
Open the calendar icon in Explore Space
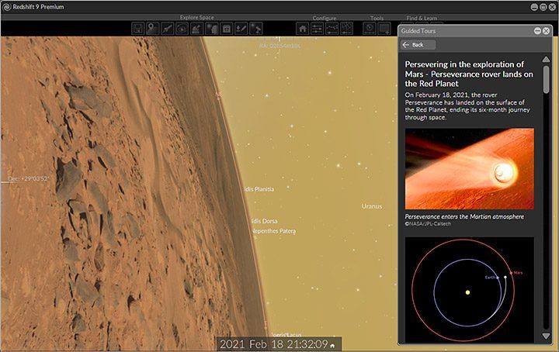[x=227, y=29]
